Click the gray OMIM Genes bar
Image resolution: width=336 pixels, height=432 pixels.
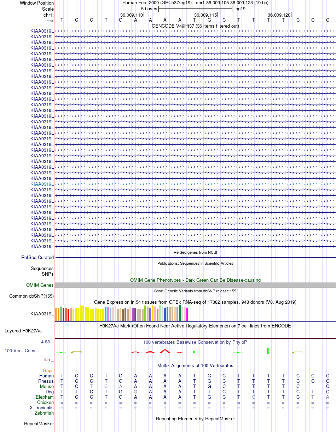(x=195, y=285)
